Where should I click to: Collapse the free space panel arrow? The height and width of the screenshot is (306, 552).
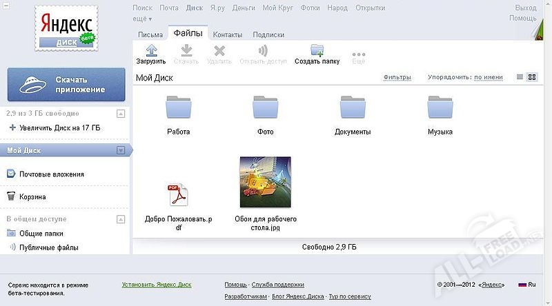(x=120, y=113)
